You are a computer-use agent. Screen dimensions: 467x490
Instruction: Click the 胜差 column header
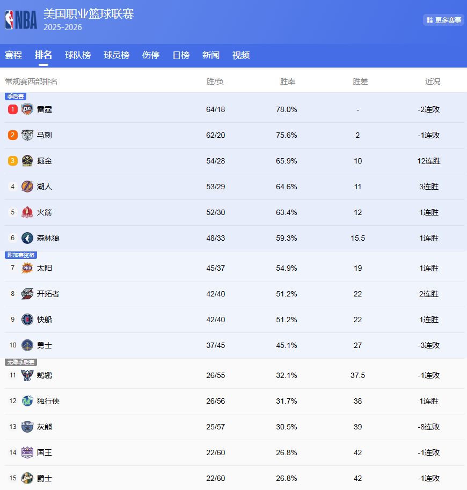pos(360,81)
